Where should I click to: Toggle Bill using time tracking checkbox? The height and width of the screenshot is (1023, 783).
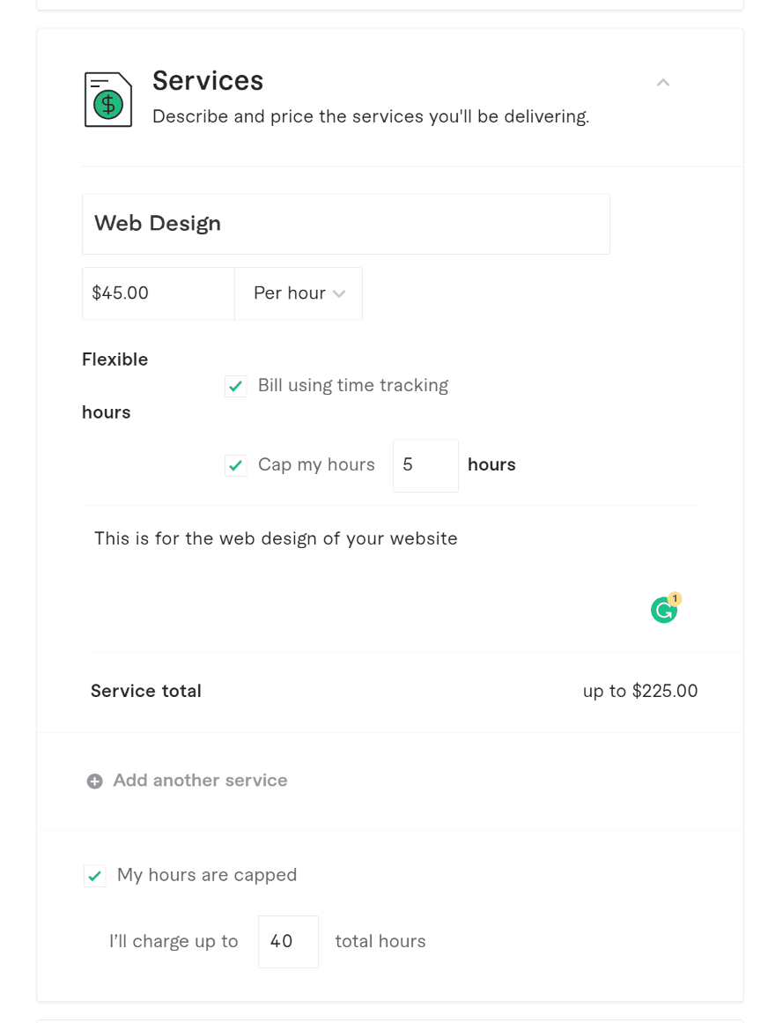[x=235, y=386]
